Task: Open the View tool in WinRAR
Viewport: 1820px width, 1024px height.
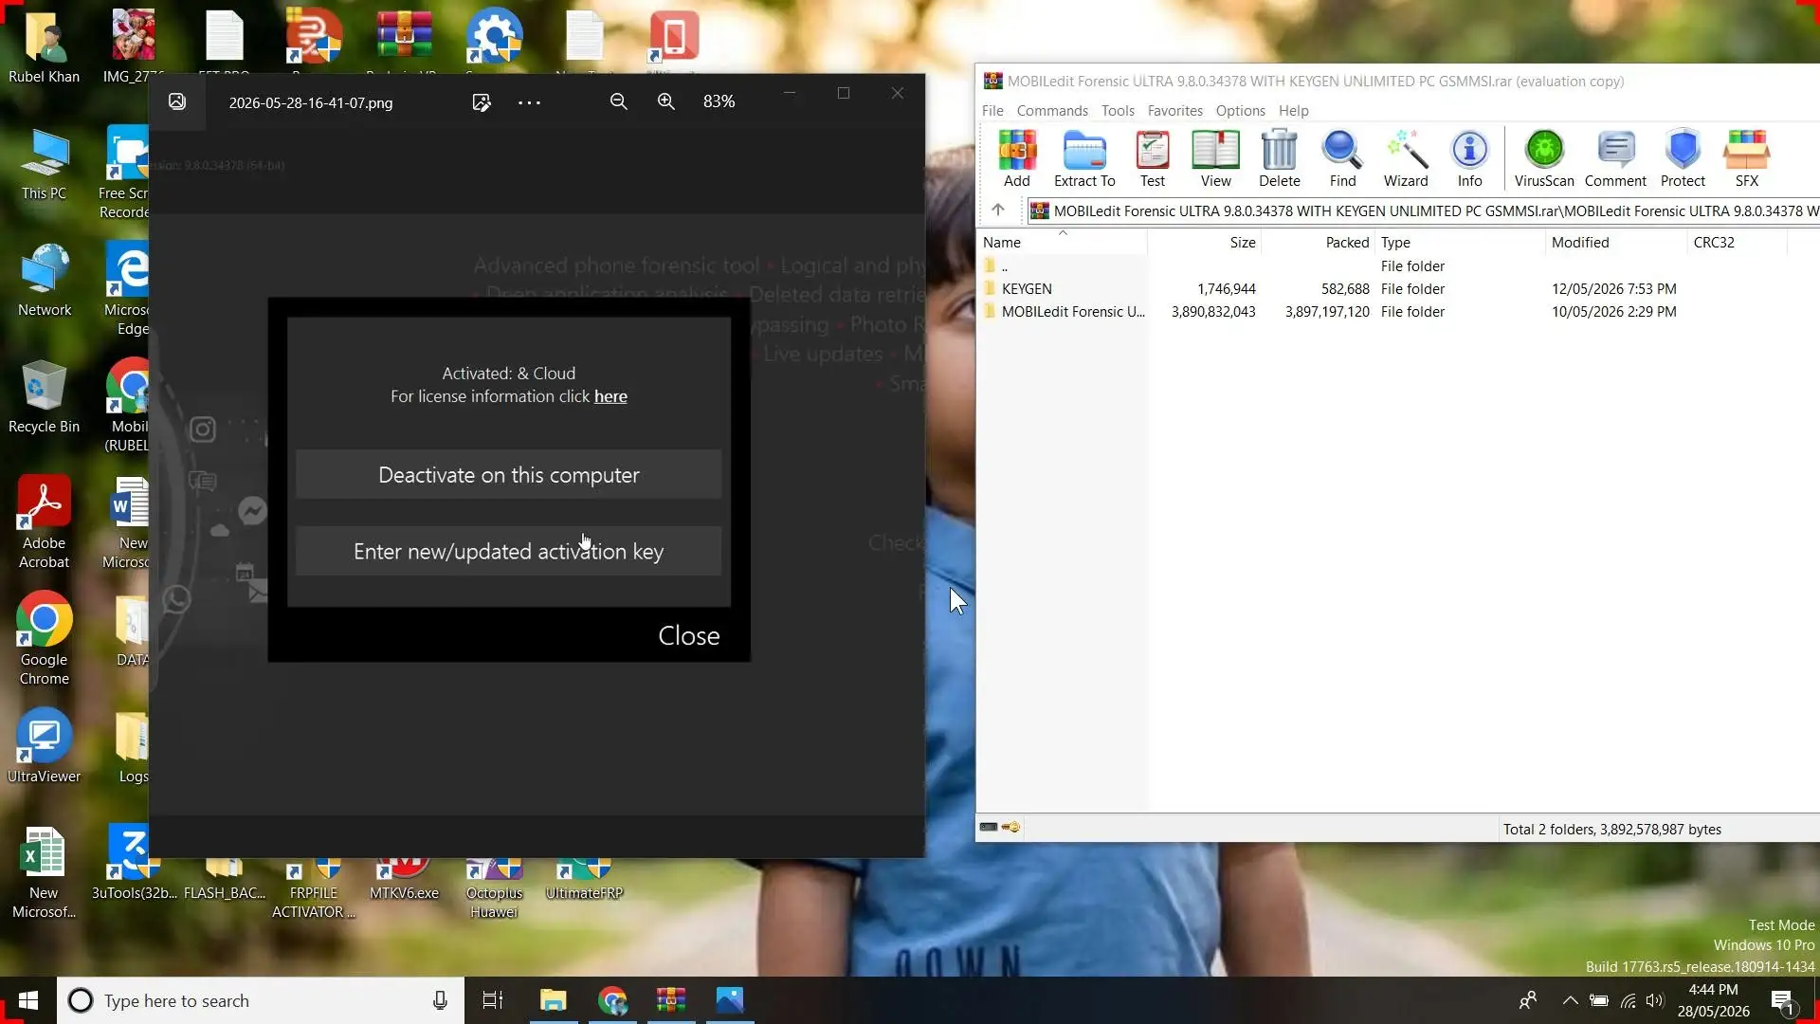Action: pyautogui.click(x=1216, y=158)
